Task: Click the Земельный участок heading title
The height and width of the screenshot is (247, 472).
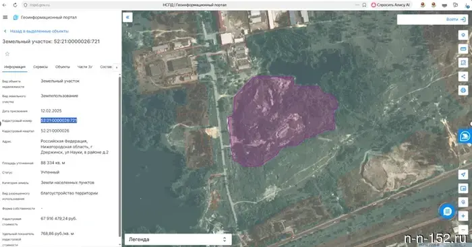Action: [51, 42]
